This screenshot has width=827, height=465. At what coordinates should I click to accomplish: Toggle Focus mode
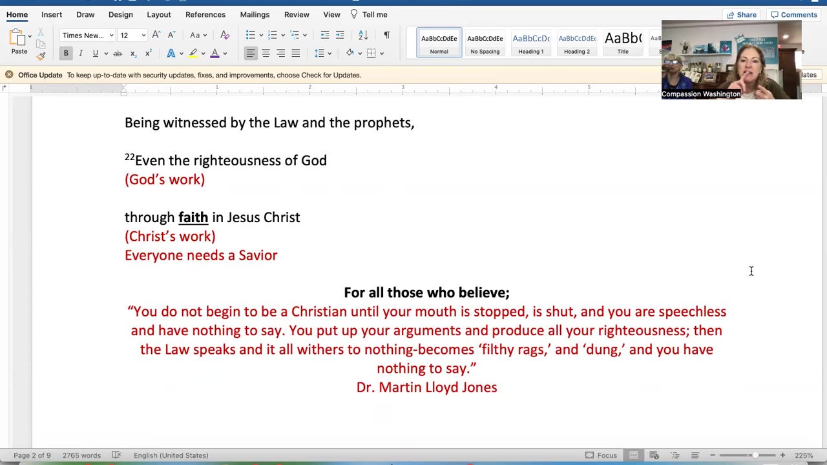pyautogui.click(x=601, y=455)
